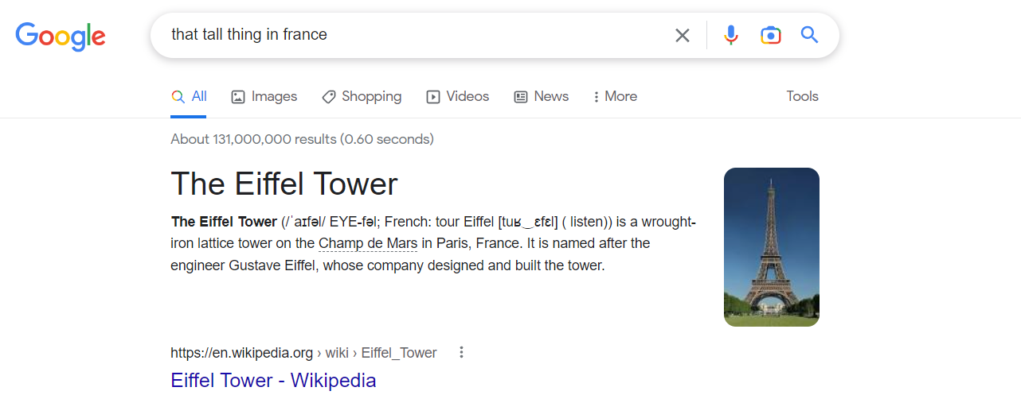This screenshot has width=1021, height=395.
Task: Open the Tools options
Action: coord(802,96)
